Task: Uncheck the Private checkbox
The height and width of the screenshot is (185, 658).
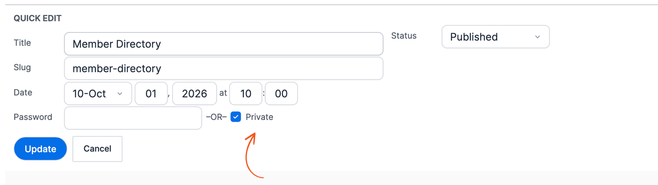Action: tap(236, 117)
